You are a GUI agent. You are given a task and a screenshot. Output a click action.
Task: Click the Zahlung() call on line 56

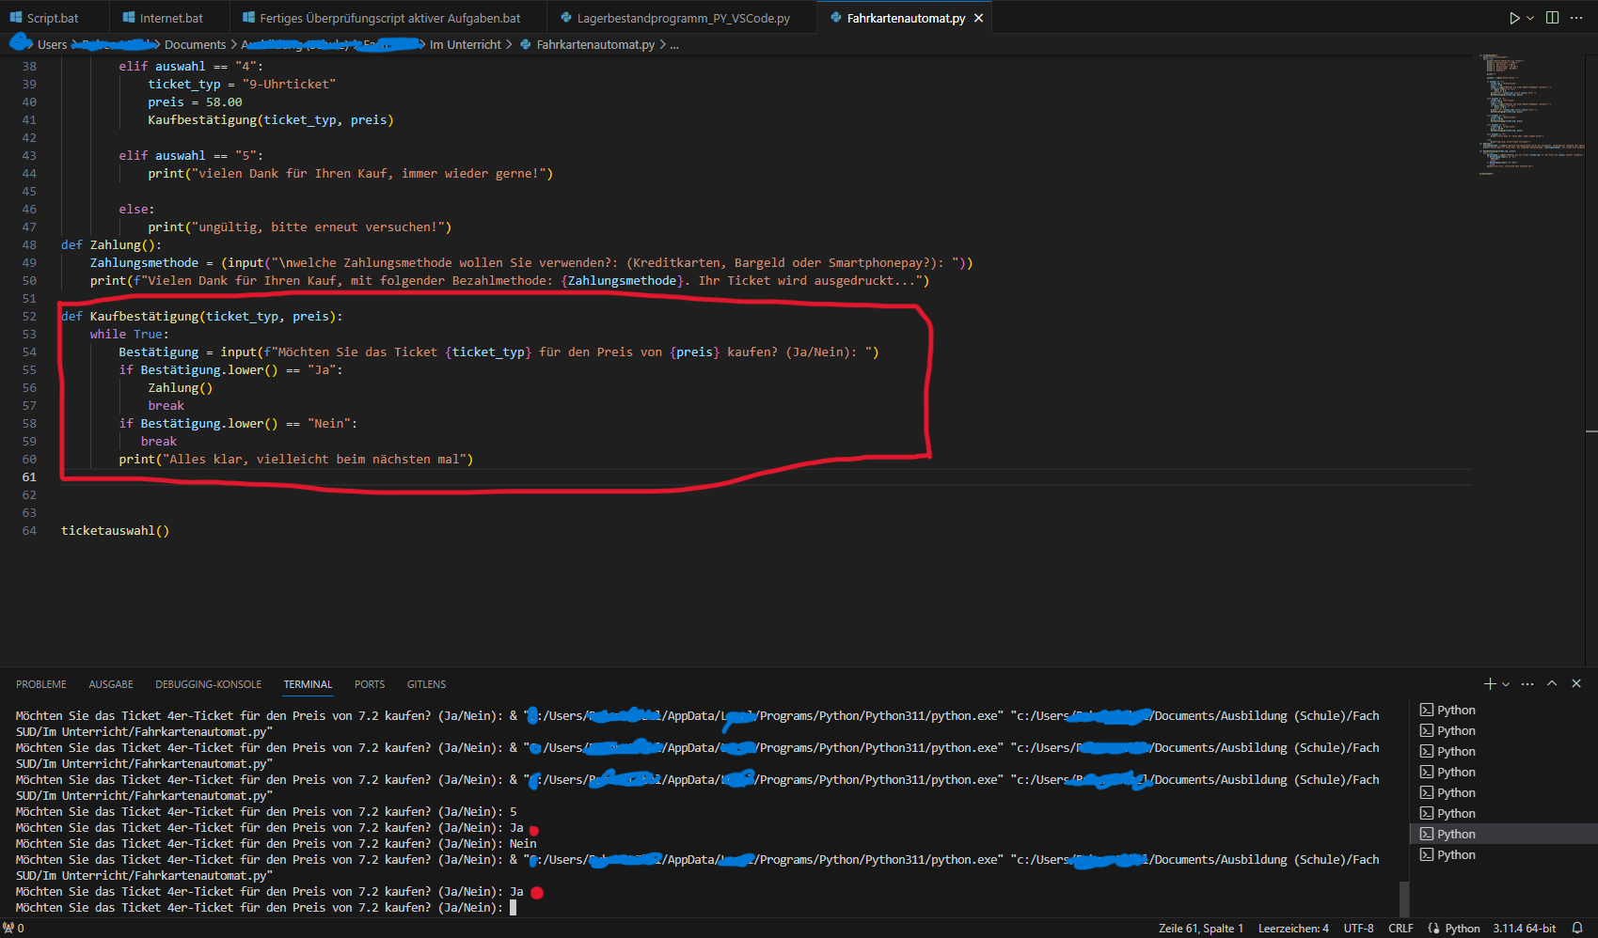pos(181,387)
